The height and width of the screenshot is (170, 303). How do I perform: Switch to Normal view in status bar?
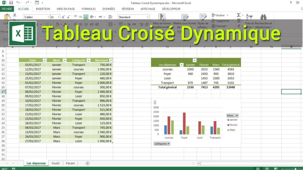click(x=258, y=169)
